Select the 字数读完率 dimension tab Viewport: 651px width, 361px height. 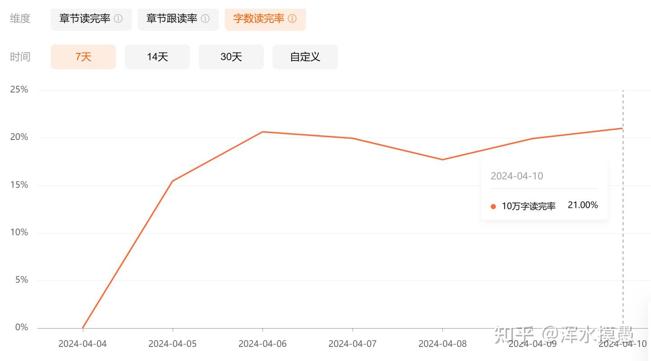[x=265, y=19]
